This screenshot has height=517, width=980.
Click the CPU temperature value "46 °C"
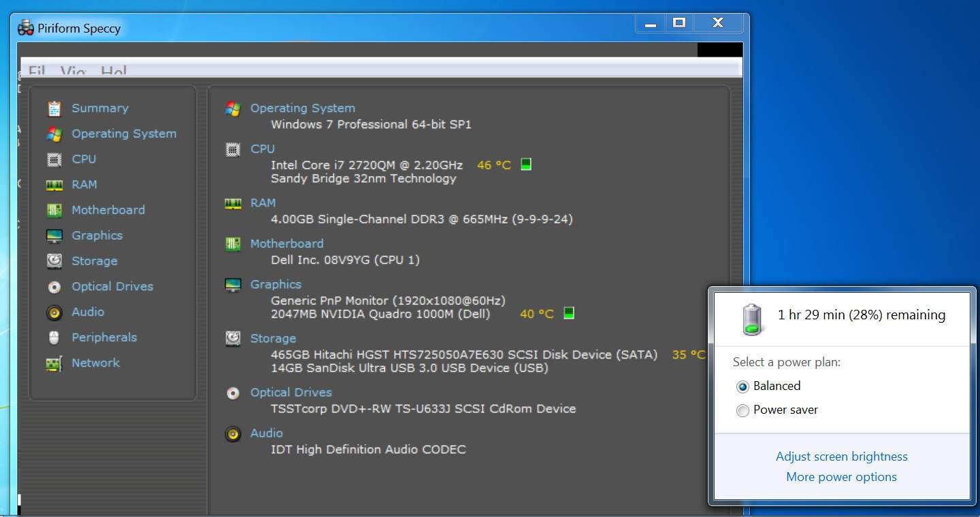point(494,165)
